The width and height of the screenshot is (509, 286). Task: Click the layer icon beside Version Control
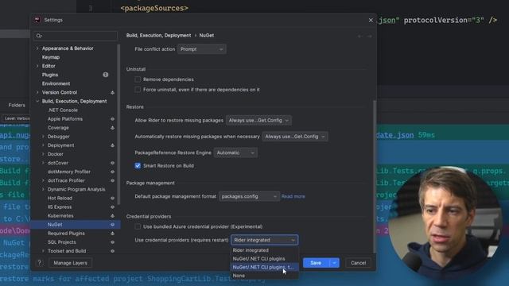tap(112, 92)
